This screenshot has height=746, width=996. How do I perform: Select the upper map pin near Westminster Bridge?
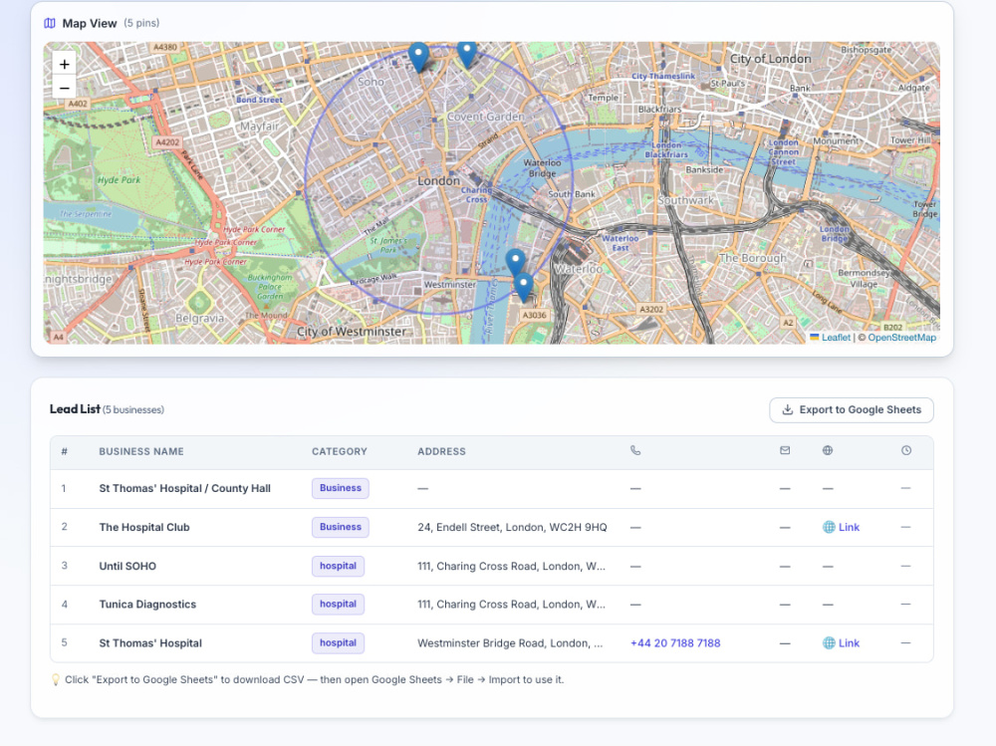[515, 262]
